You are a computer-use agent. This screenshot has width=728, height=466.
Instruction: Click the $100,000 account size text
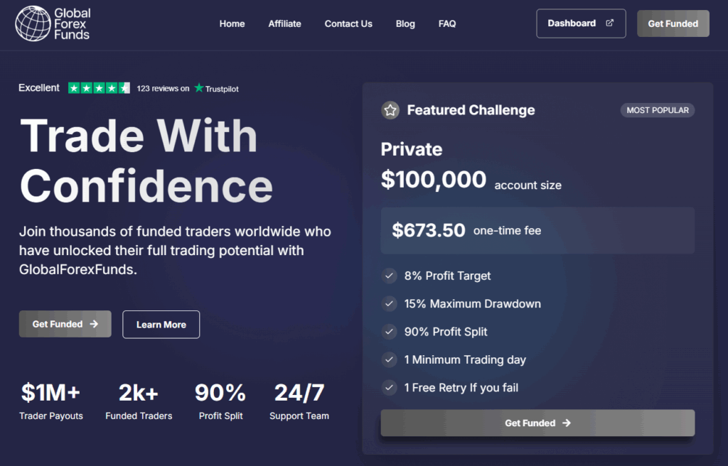[471, 180]
